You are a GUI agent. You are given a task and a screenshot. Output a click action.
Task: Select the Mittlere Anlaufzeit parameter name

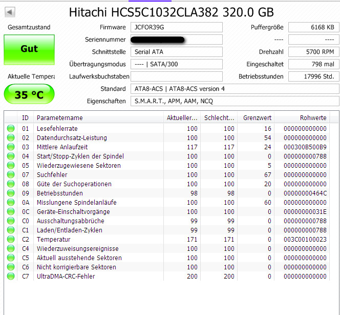[x=62, y=147]
